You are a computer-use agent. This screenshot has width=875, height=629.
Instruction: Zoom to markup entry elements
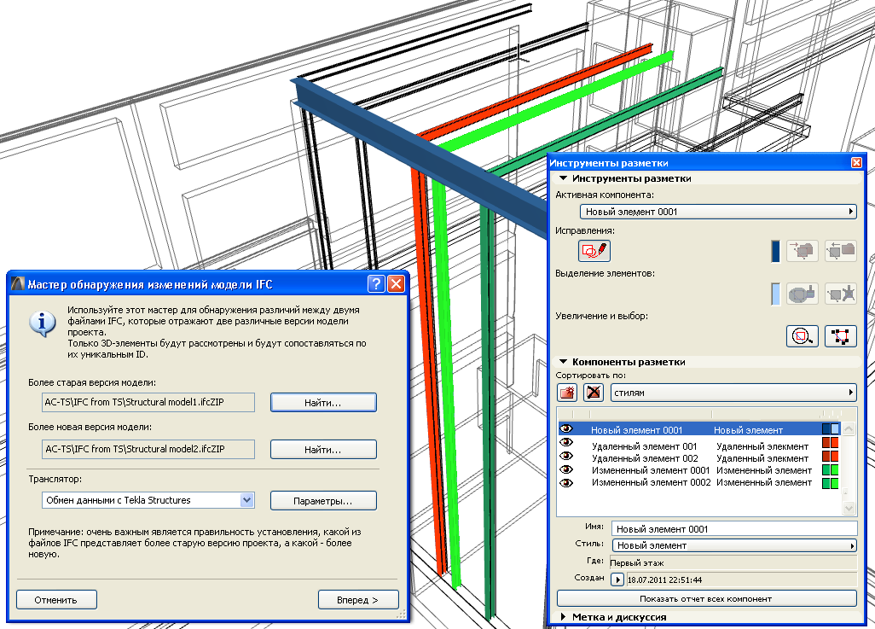[803, 336]
